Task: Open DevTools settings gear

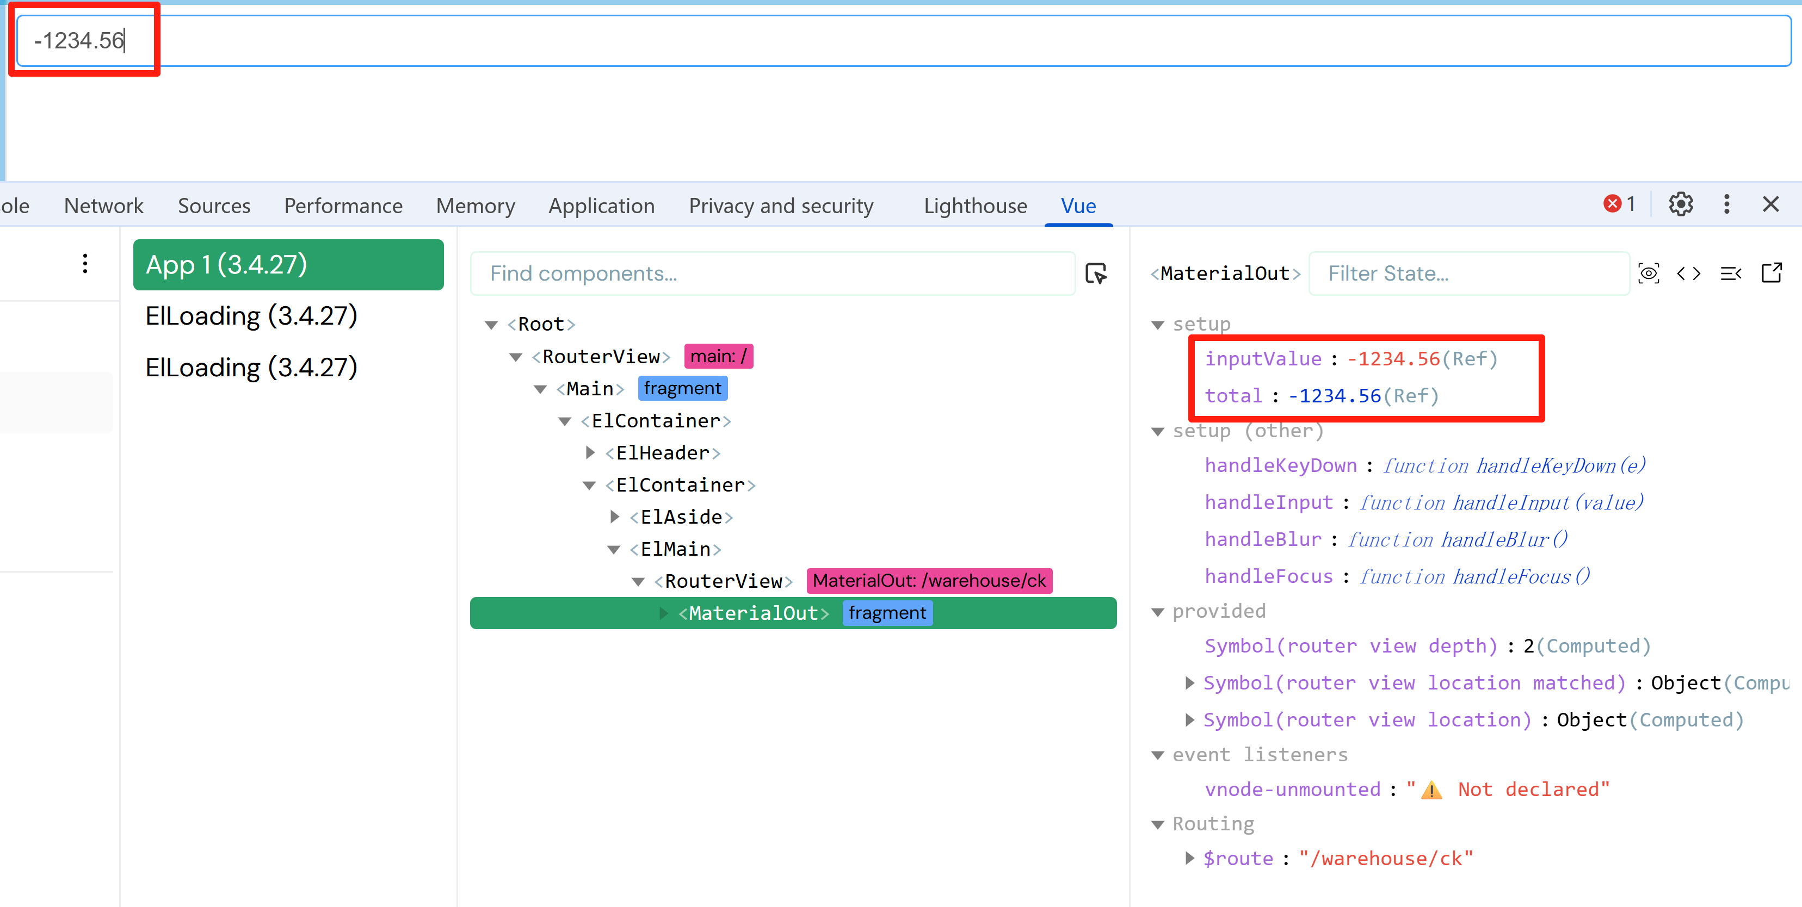Action: [x=1680, y=204]
